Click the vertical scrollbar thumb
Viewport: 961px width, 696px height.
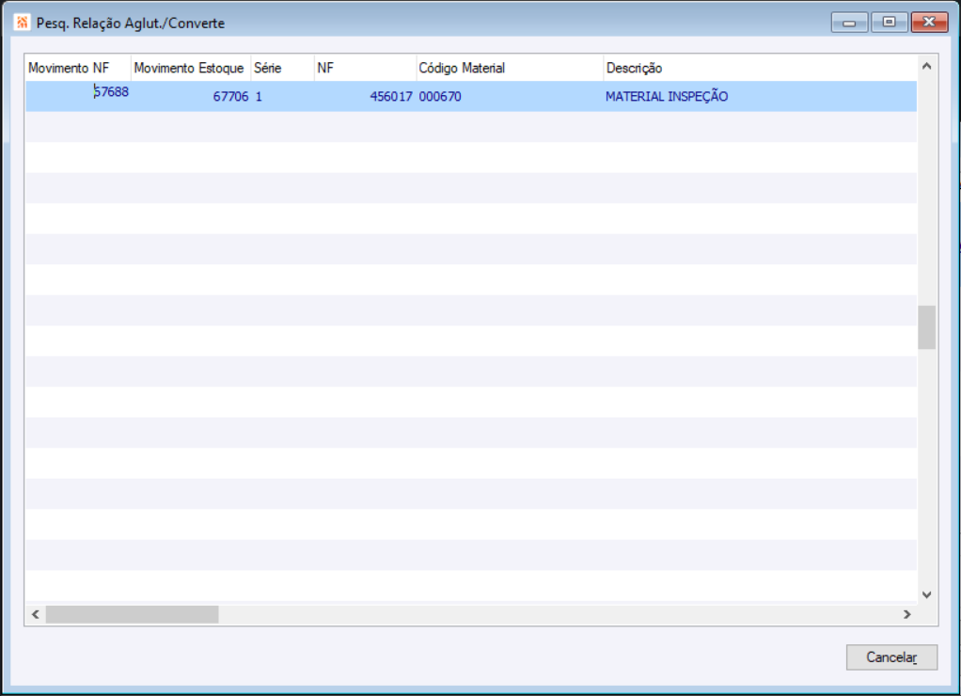927,327
